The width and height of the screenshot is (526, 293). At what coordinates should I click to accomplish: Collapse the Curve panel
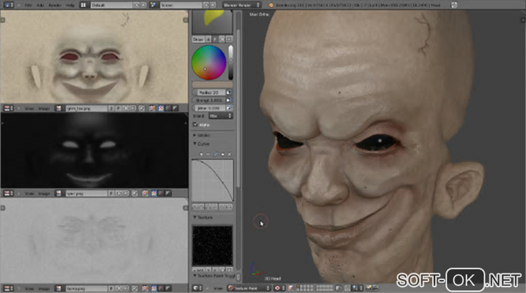point(203,144)
